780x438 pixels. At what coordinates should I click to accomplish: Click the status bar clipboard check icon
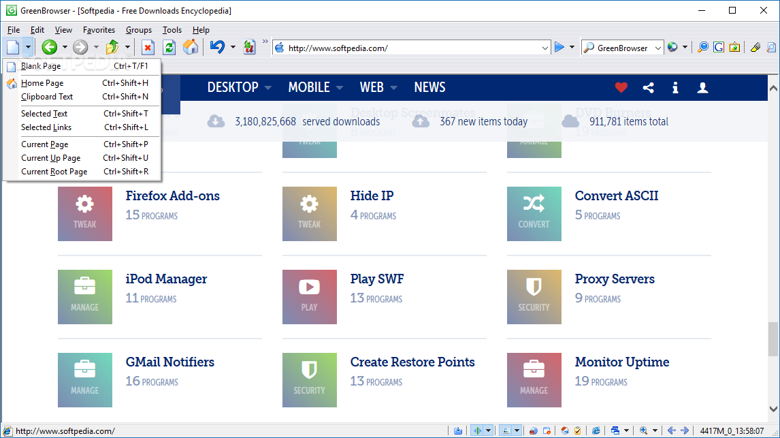click(x=578, y=431)
